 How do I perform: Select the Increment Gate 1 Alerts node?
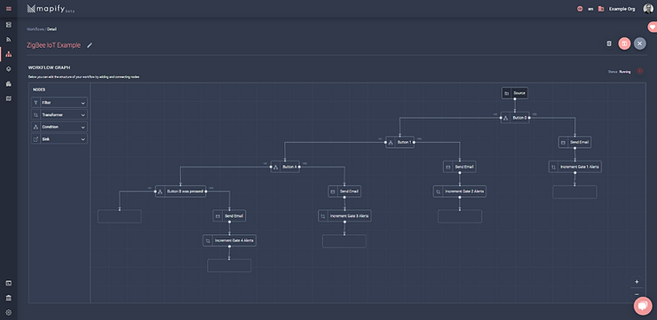coord(575,167)
